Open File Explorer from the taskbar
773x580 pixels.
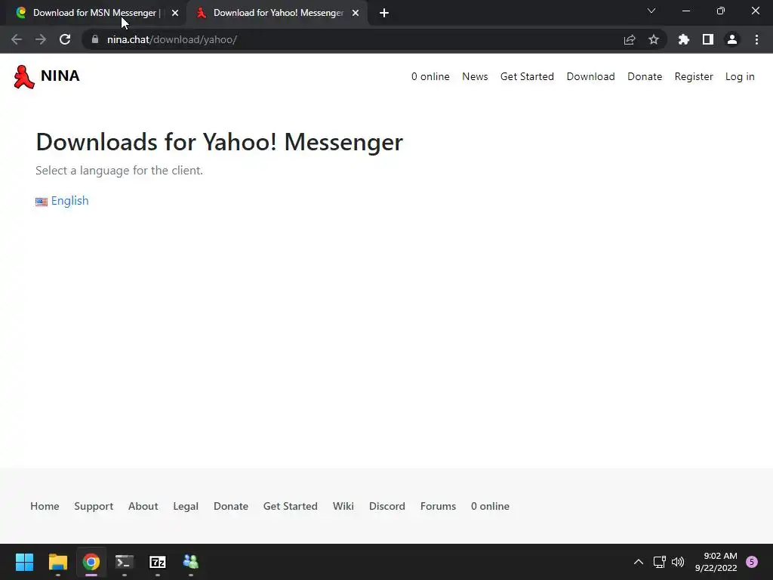(x=57, y=562)
